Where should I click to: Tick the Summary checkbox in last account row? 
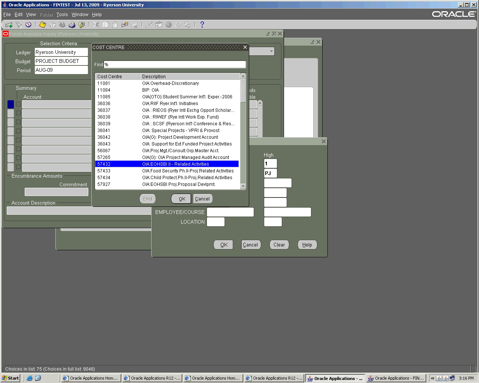(18, 167)
